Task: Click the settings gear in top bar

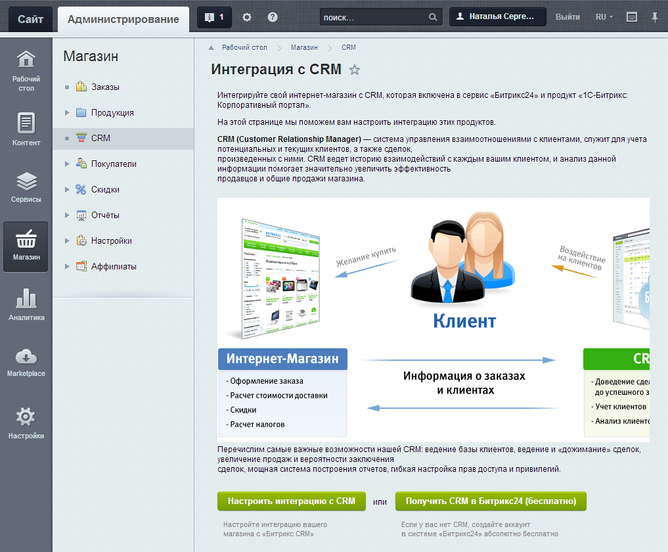Action: coord(247,17)
